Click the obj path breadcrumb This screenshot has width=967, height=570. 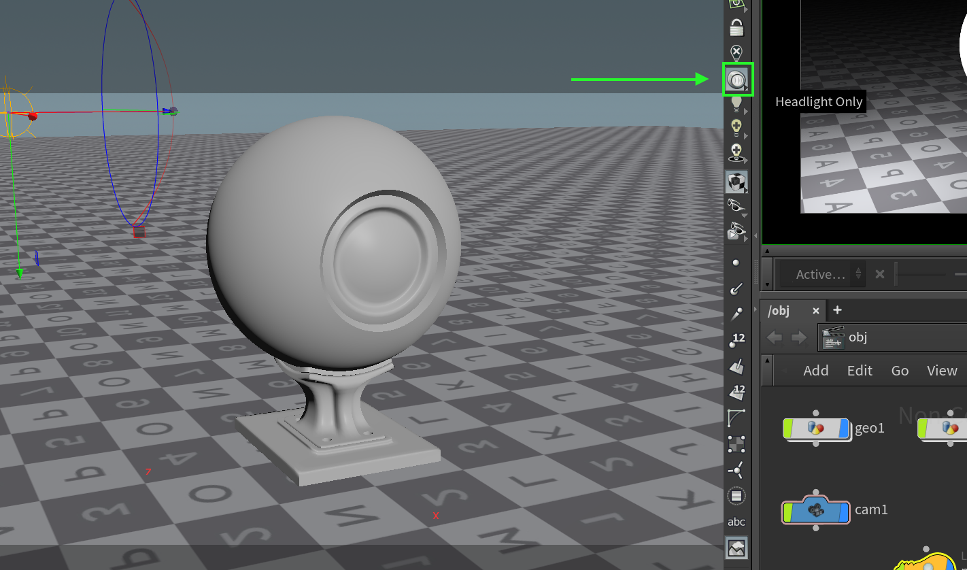[x=858, y=337]
